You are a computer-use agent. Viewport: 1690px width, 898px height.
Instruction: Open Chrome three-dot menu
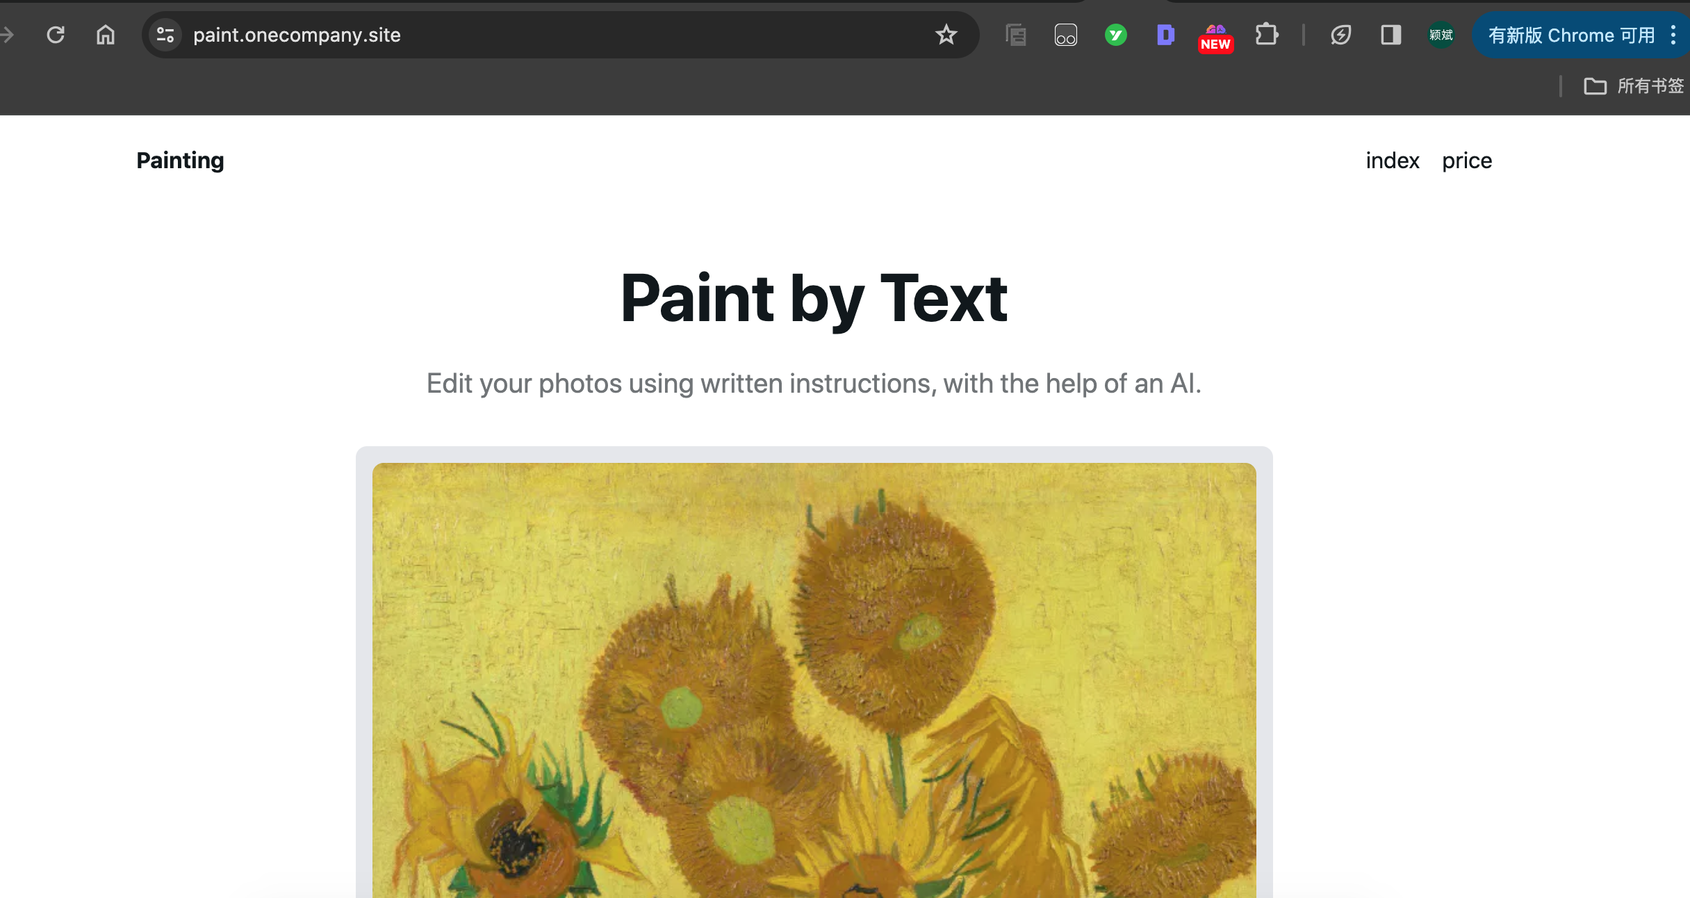pyautogui.click(x=1673, y=35)
